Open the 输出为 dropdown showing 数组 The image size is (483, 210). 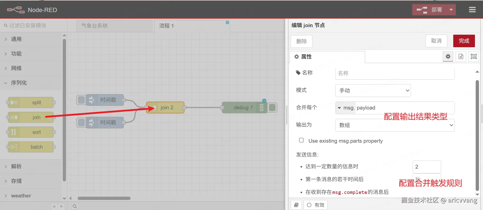point(395,125)
